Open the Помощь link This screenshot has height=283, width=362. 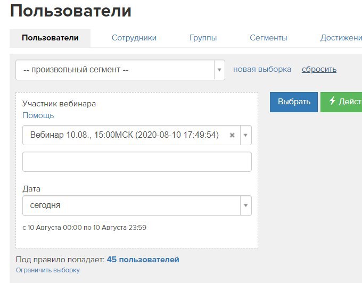[x=38, y=115]
